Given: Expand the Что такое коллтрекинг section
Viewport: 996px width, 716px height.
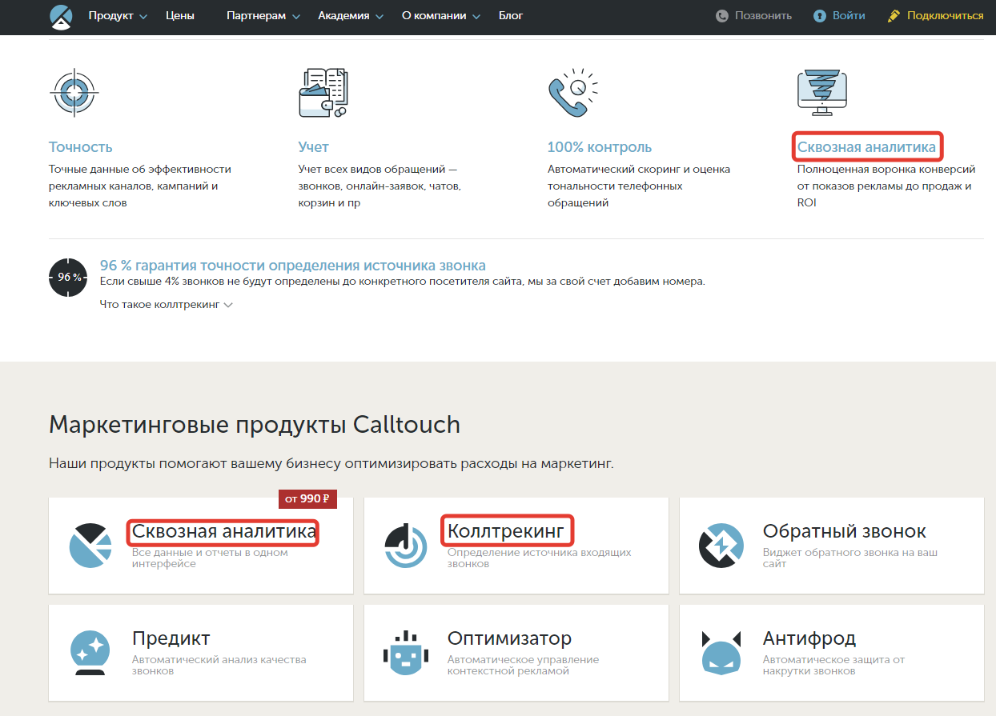Looking at the screenshot, I should click(166, 304).
